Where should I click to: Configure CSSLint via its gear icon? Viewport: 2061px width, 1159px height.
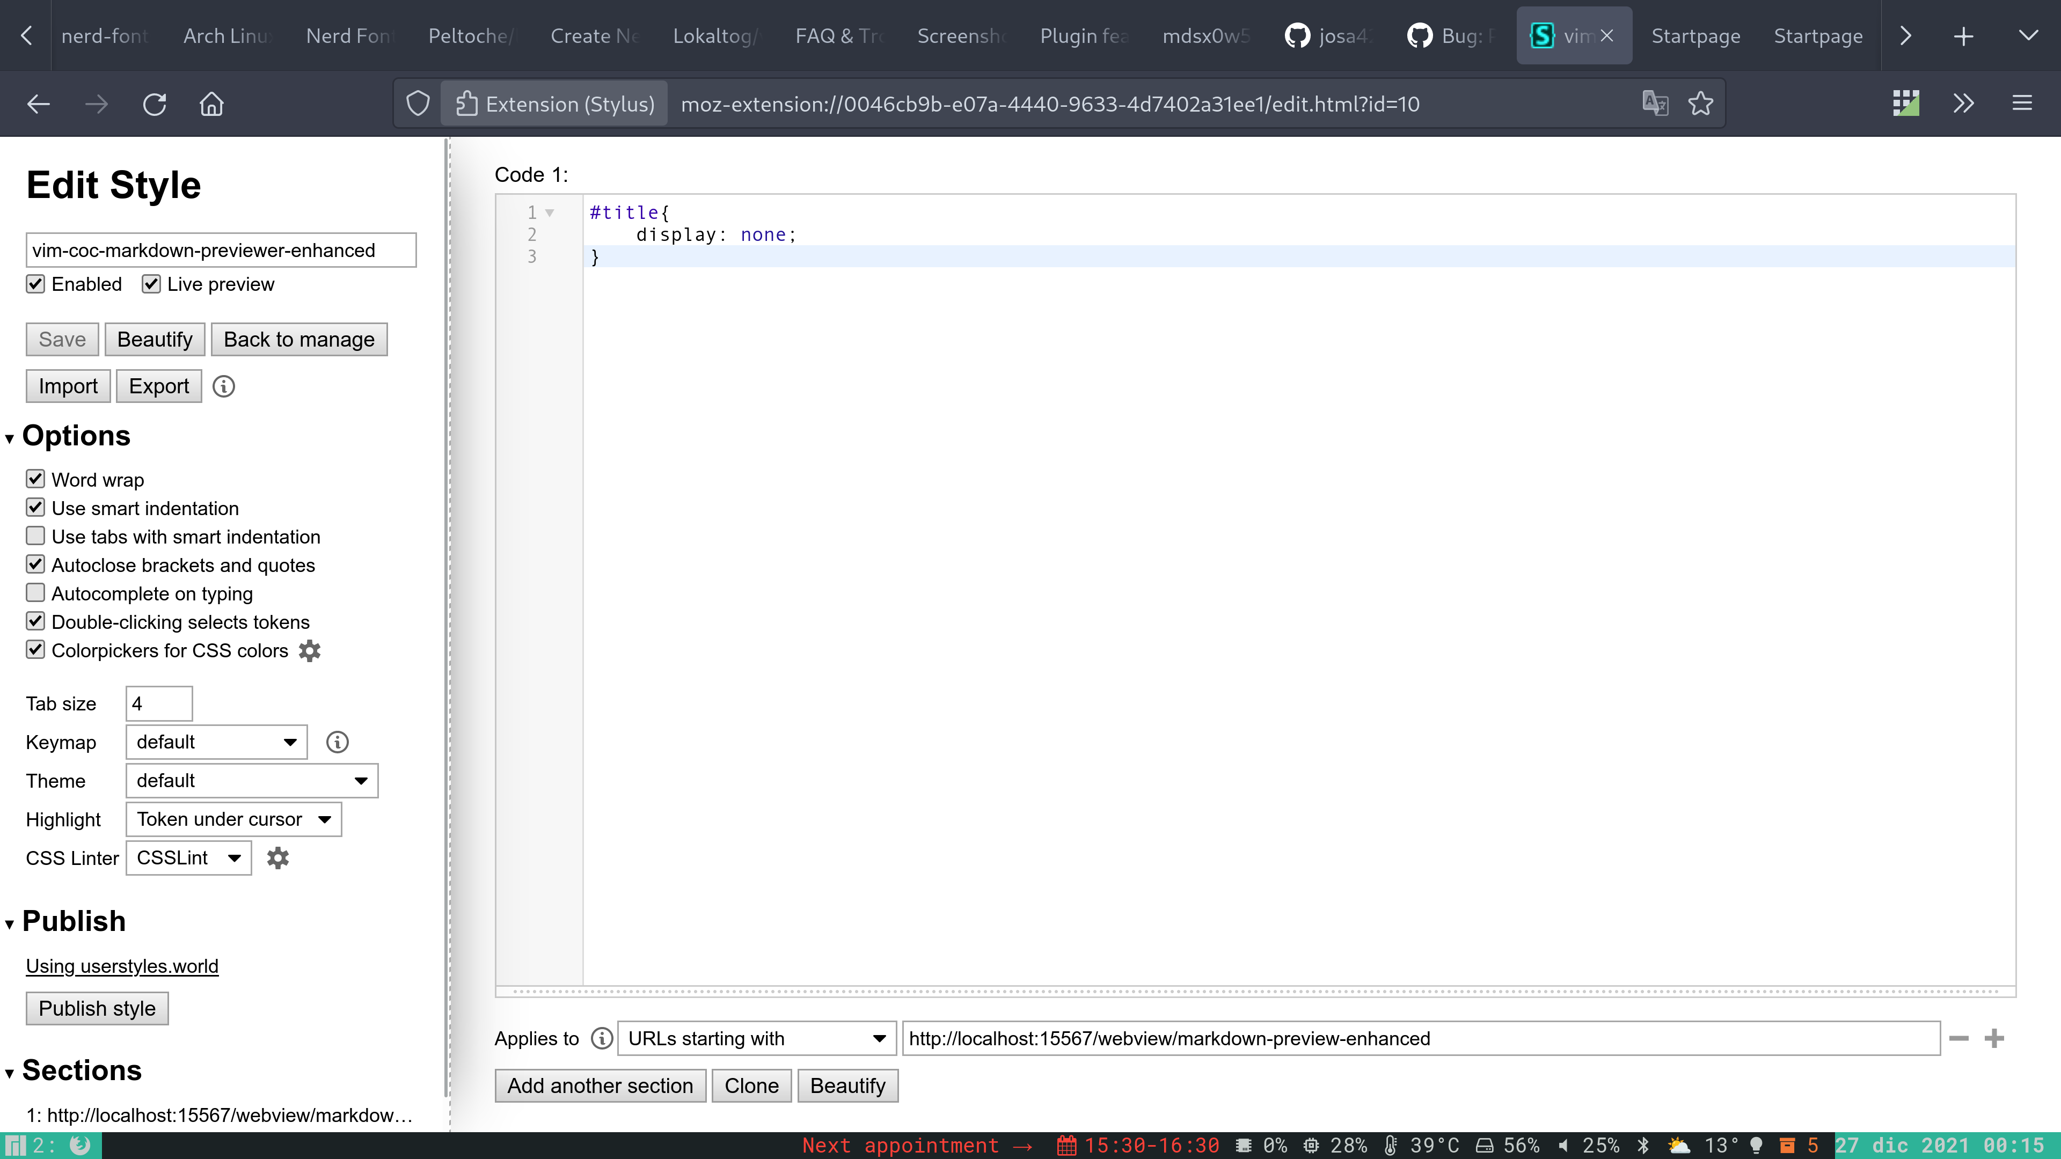click(x=277, y=857)
